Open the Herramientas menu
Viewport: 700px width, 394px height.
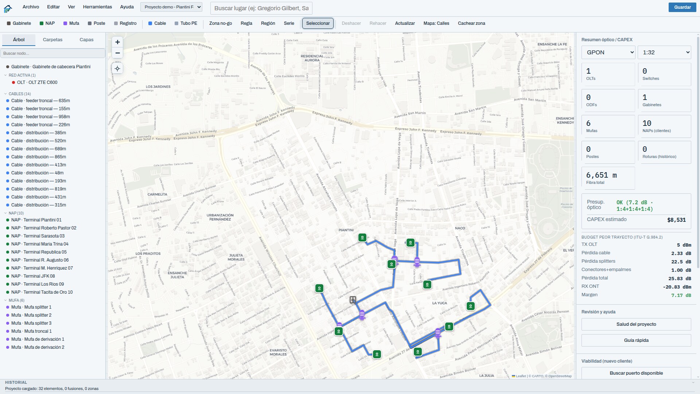97,7
